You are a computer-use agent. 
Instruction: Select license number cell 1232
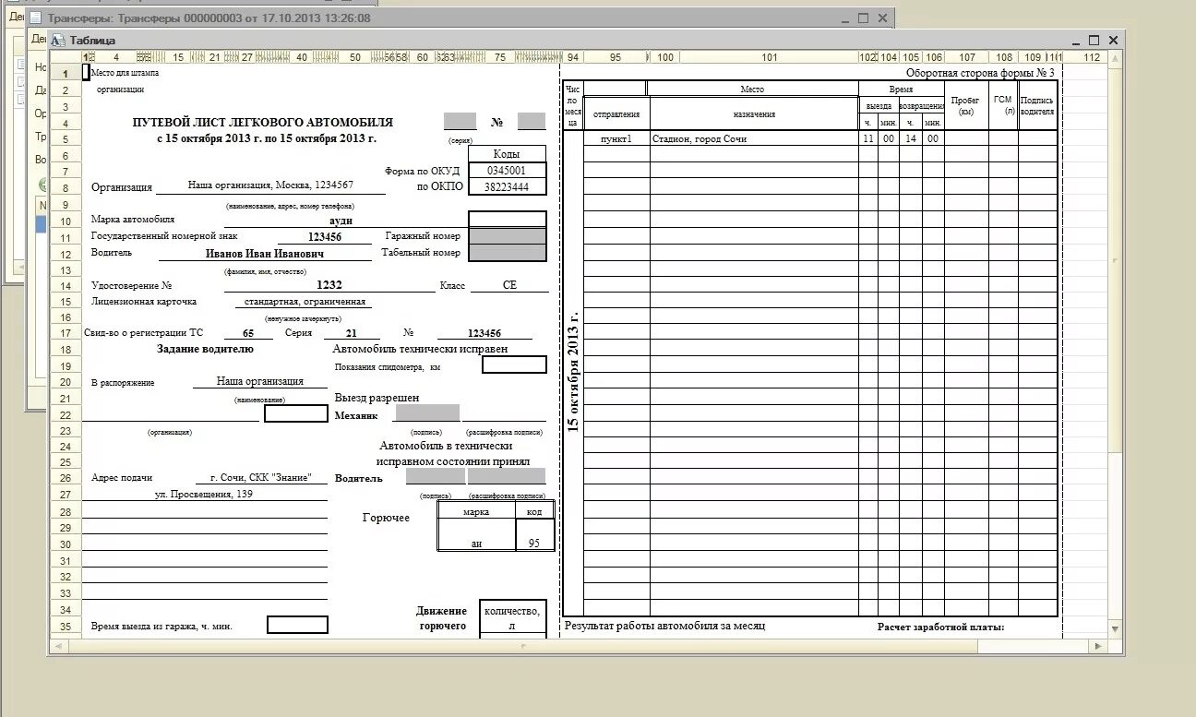point(329,285)
